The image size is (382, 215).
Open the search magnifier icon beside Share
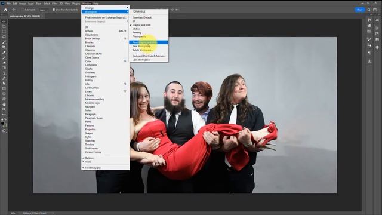tap(369, 10)
